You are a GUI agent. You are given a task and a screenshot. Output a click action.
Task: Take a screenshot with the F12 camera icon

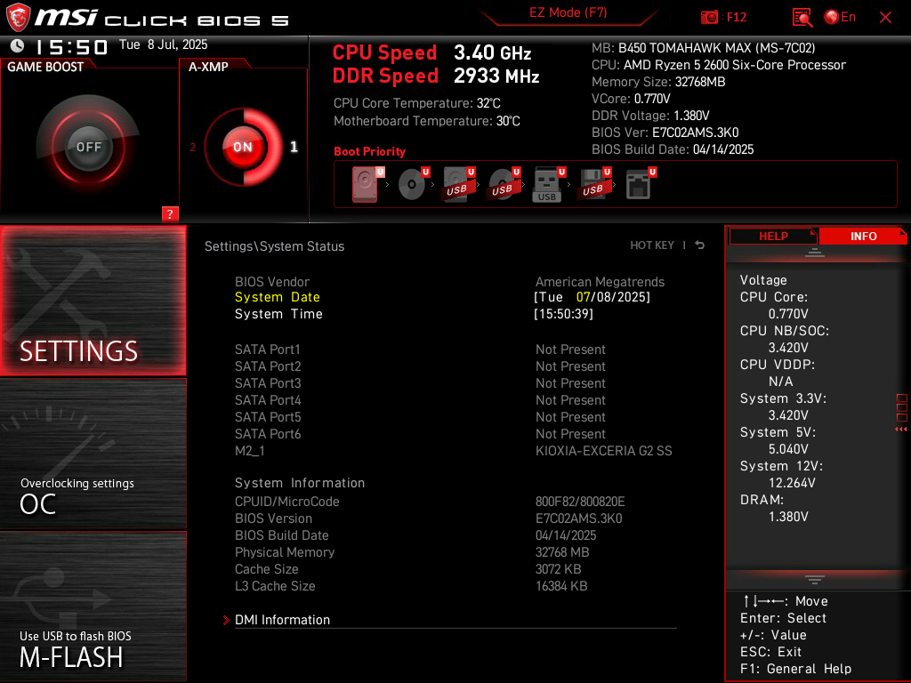pyautogui.click(x=709, y=18)
